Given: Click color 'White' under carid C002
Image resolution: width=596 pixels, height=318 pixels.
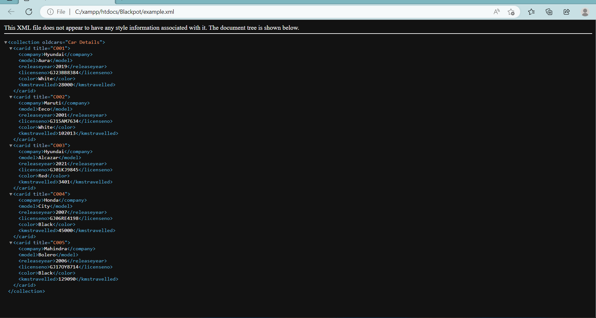Looking at the screenshot, I should pyautogui.click(x=45, y=127).
